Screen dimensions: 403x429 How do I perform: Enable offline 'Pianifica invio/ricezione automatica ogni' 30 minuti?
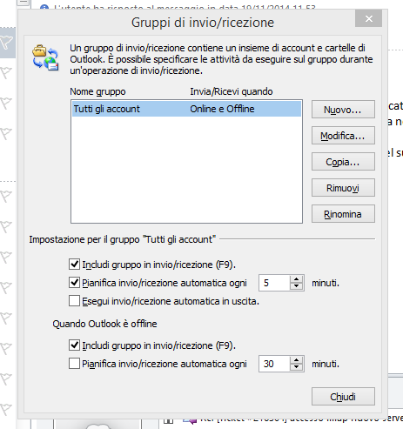[x=75, y=364]
